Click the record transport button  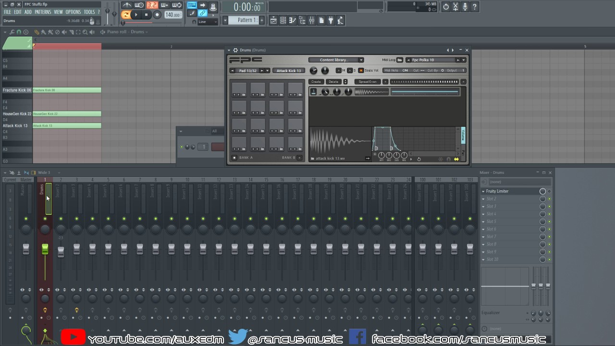tap(157, 14)
